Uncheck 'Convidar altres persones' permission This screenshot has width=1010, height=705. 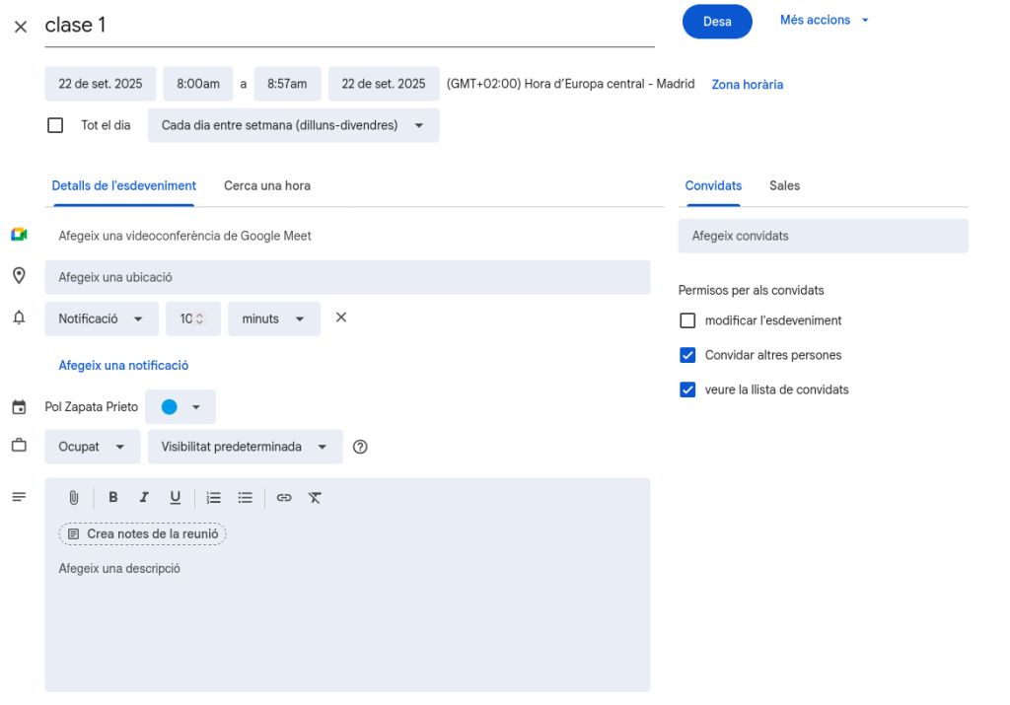687,355
